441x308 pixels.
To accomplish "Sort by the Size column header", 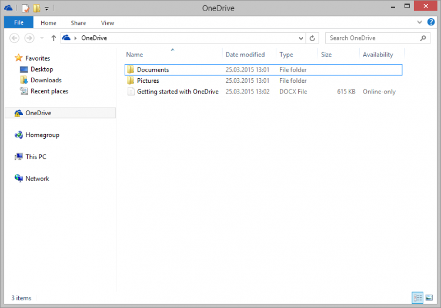I will 326,55.
